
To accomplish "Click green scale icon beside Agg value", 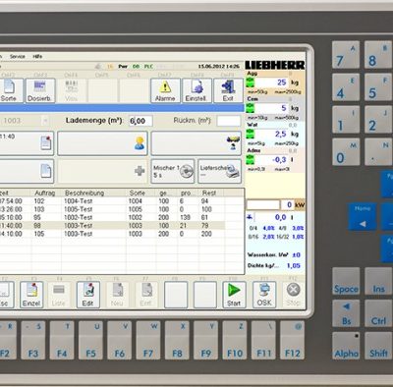I will point(251,83).
